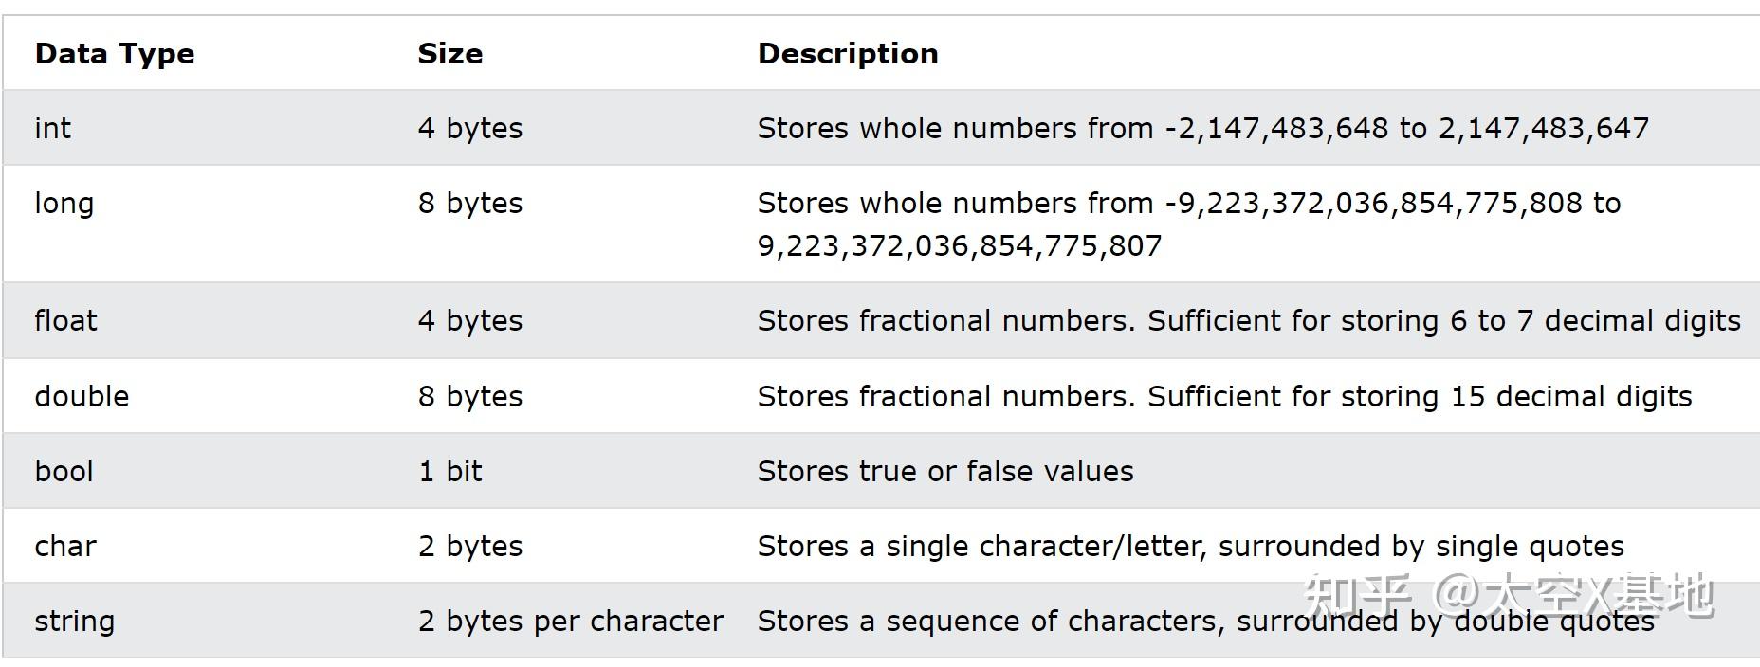Select the "char" data type cell
Screen dimensions: 1760x667
(66, 547)
